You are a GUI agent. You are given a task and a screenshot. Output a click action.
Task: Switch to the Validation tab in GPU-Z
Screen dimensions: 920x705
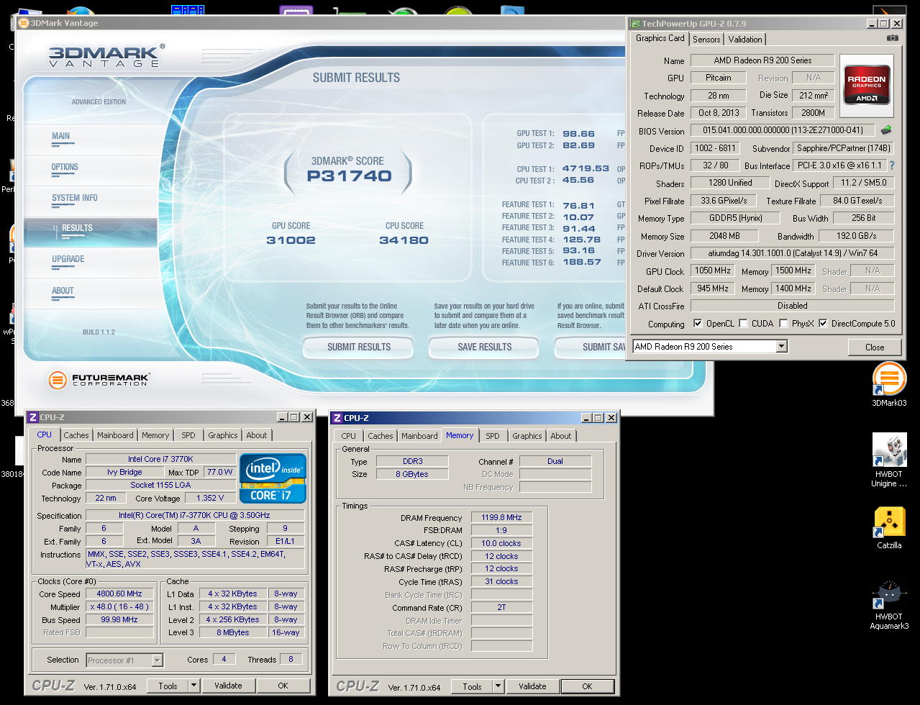click(x=745, y=40)
